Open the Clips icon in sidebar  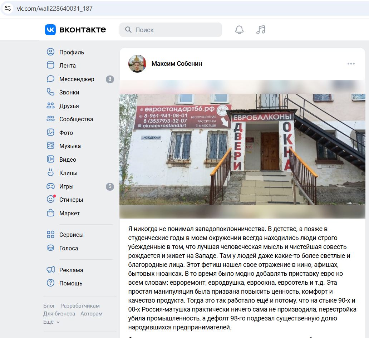click(x=51, y=173)
